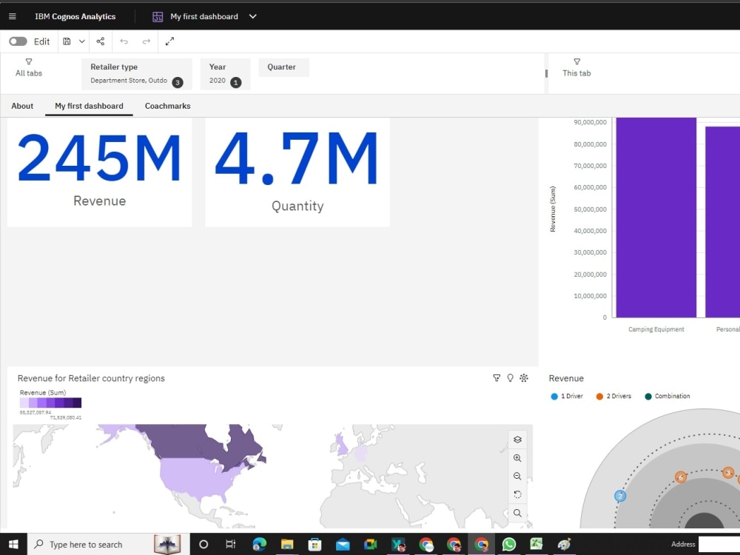
Task: Switch to the Coachmarks tab
Action: click(x=167, y=106)
